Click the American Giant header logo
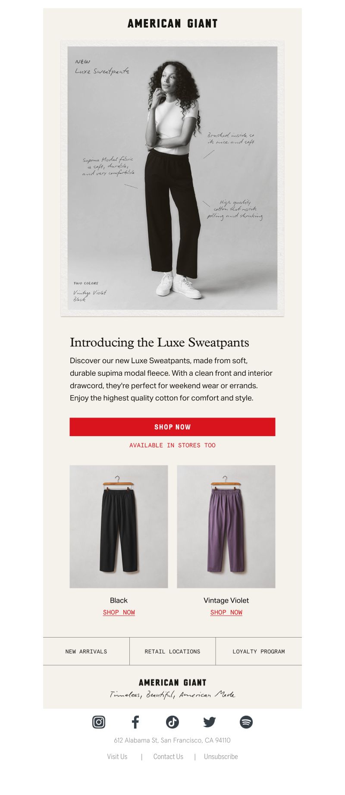This screenshot has height=795, width=345. coord(172,24)
